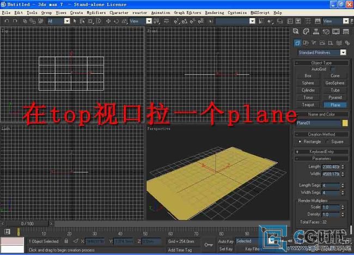Toggle Auto Key animation mode
354x255 pixels.
click(226, 241)
